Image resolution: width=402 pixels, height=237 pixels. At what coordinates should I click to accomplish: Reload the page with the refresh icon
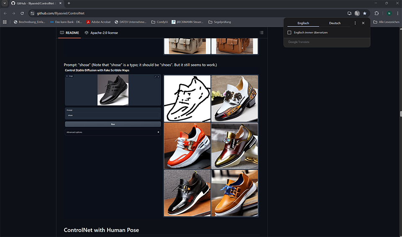click(22, 13)
